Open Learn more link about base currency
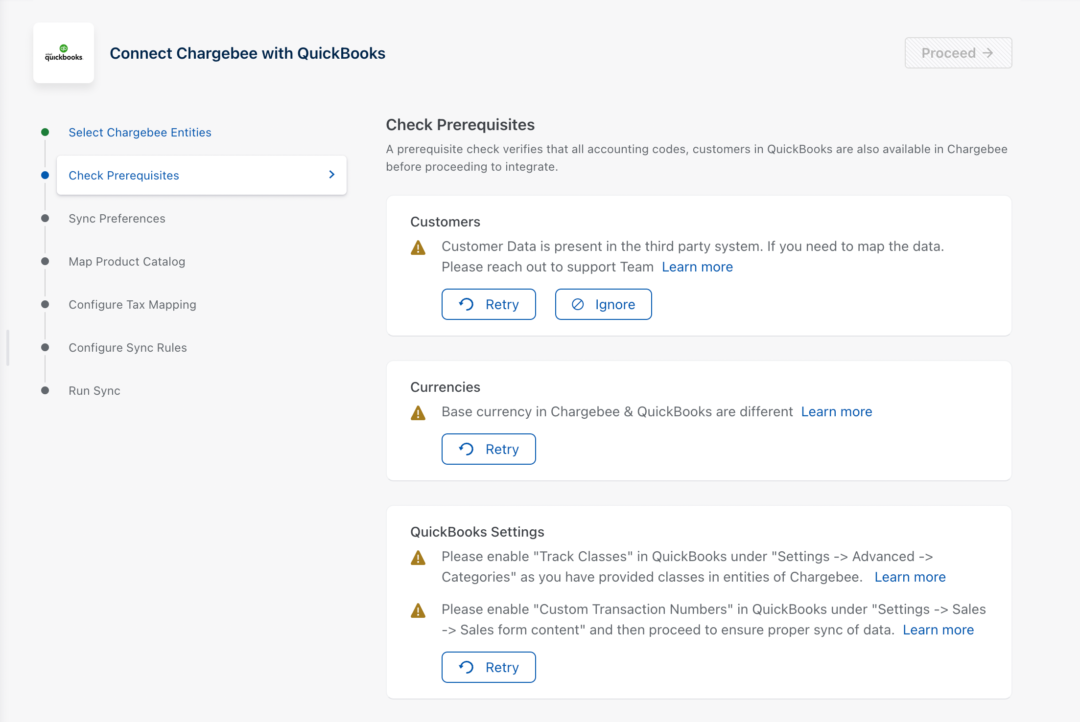Screen dimensions: 1080x722 click(836, 412)
